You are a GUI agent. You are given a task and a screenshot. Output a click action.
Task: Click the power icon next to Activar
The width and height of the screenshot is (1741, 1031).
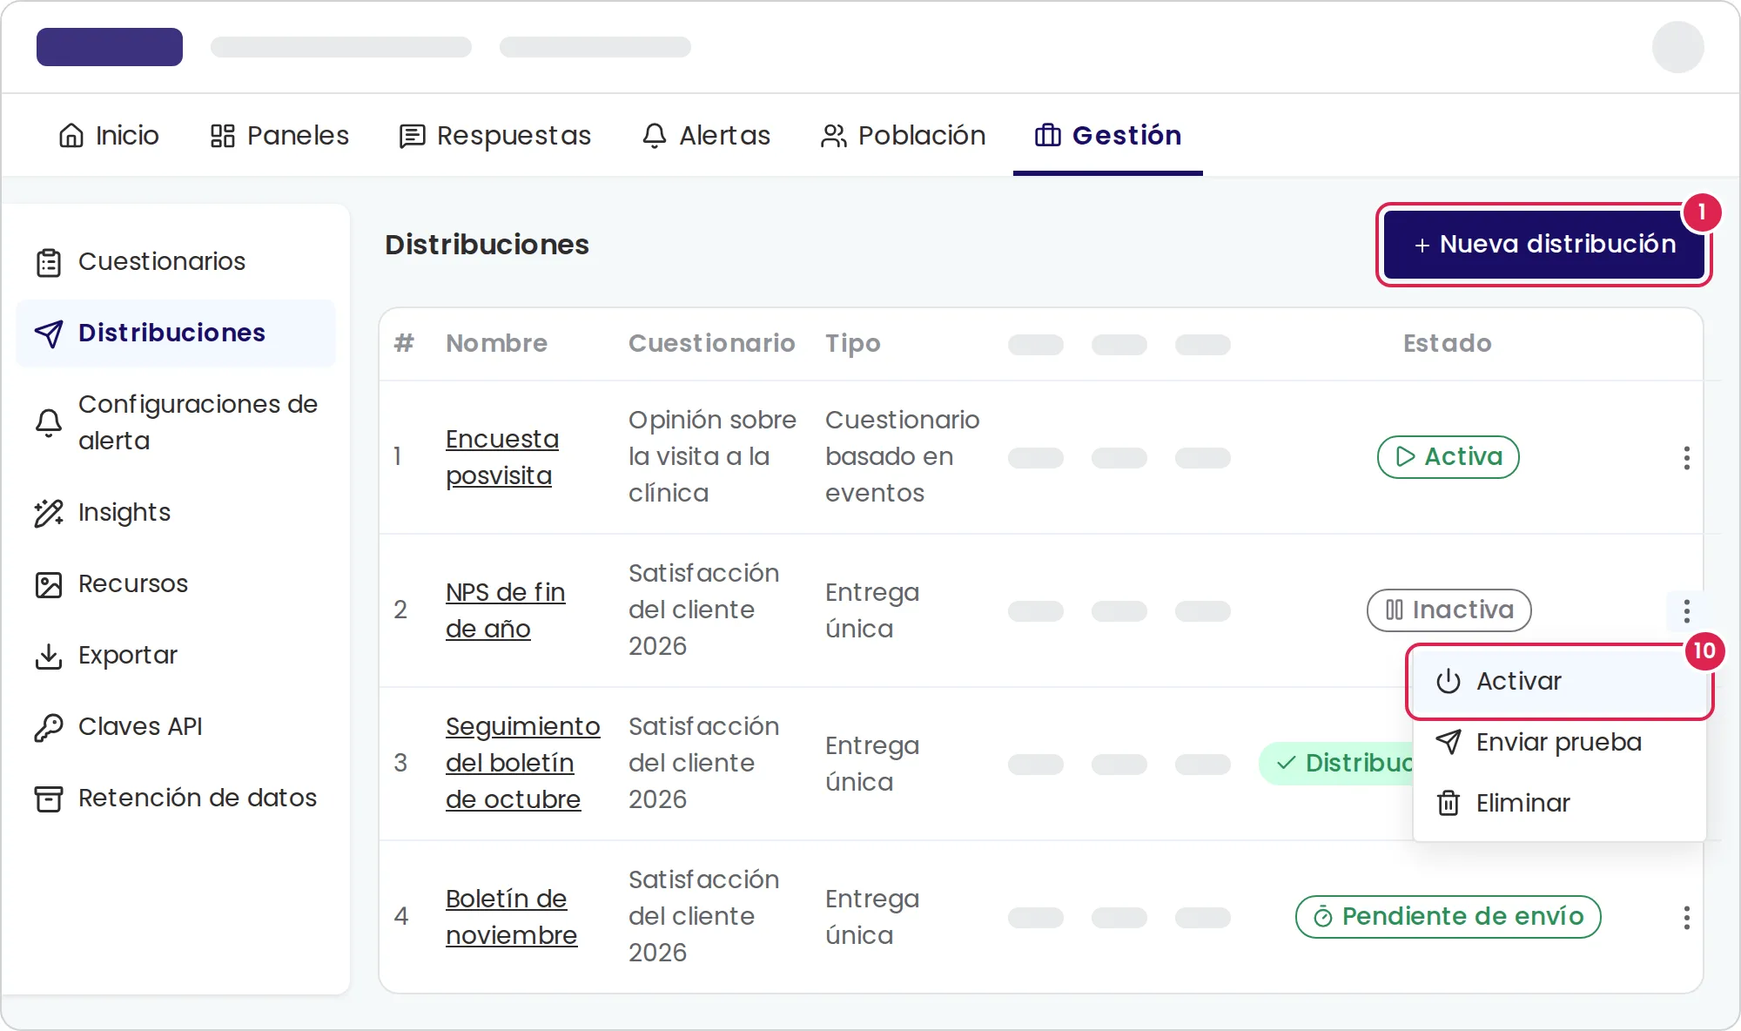tap(1449, 682)
